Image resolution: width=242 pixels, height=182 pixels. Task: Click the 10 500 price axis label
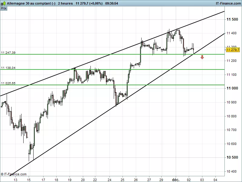pyautogui.click(x=232, y=157)
